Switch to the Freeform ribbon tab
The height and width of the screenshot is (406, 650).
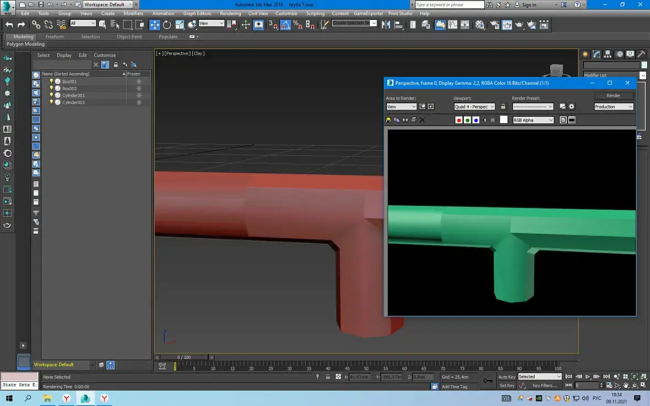tap(55, 37)
